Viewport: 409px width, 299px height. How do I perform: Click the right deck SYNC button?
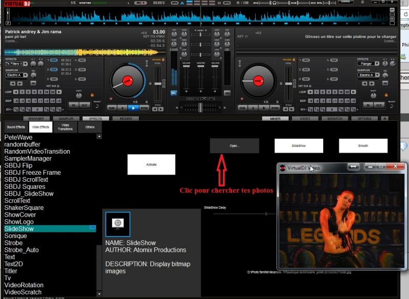pyautogui.click(x=275, y=108)
